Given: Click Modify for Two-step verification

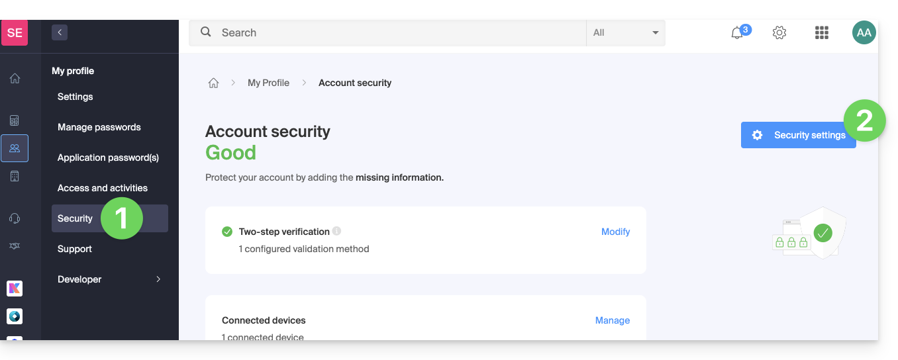Looking at the screenshot, I should [615, 232].
